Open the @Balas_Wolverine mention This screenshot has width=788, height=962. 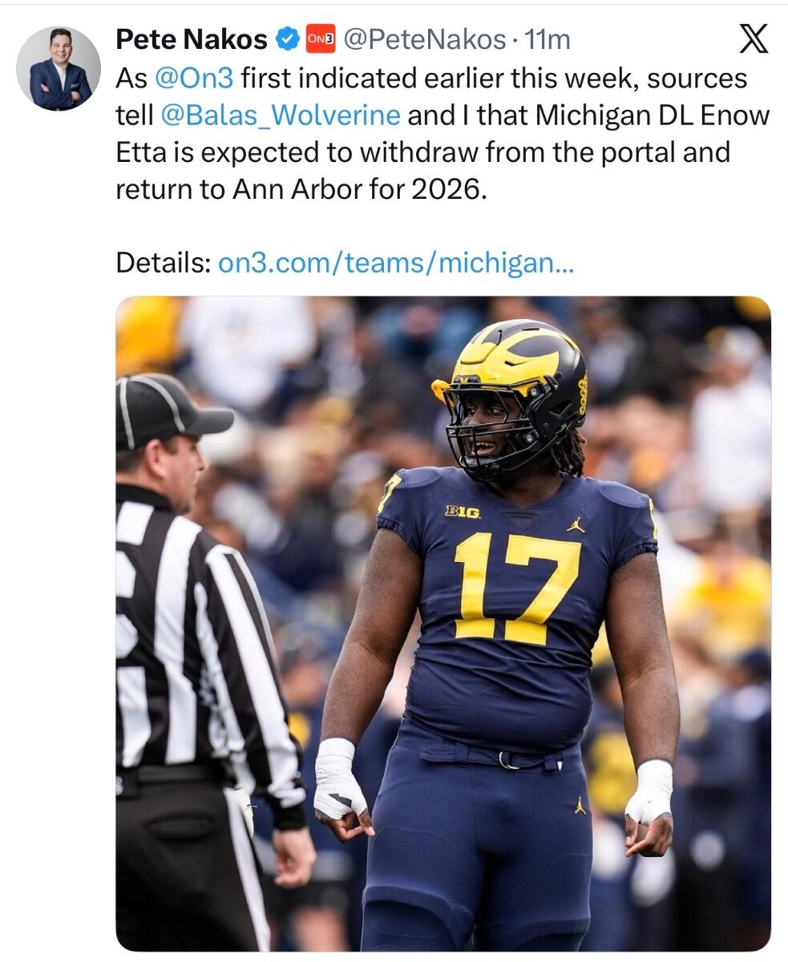(x=281, y=115)
